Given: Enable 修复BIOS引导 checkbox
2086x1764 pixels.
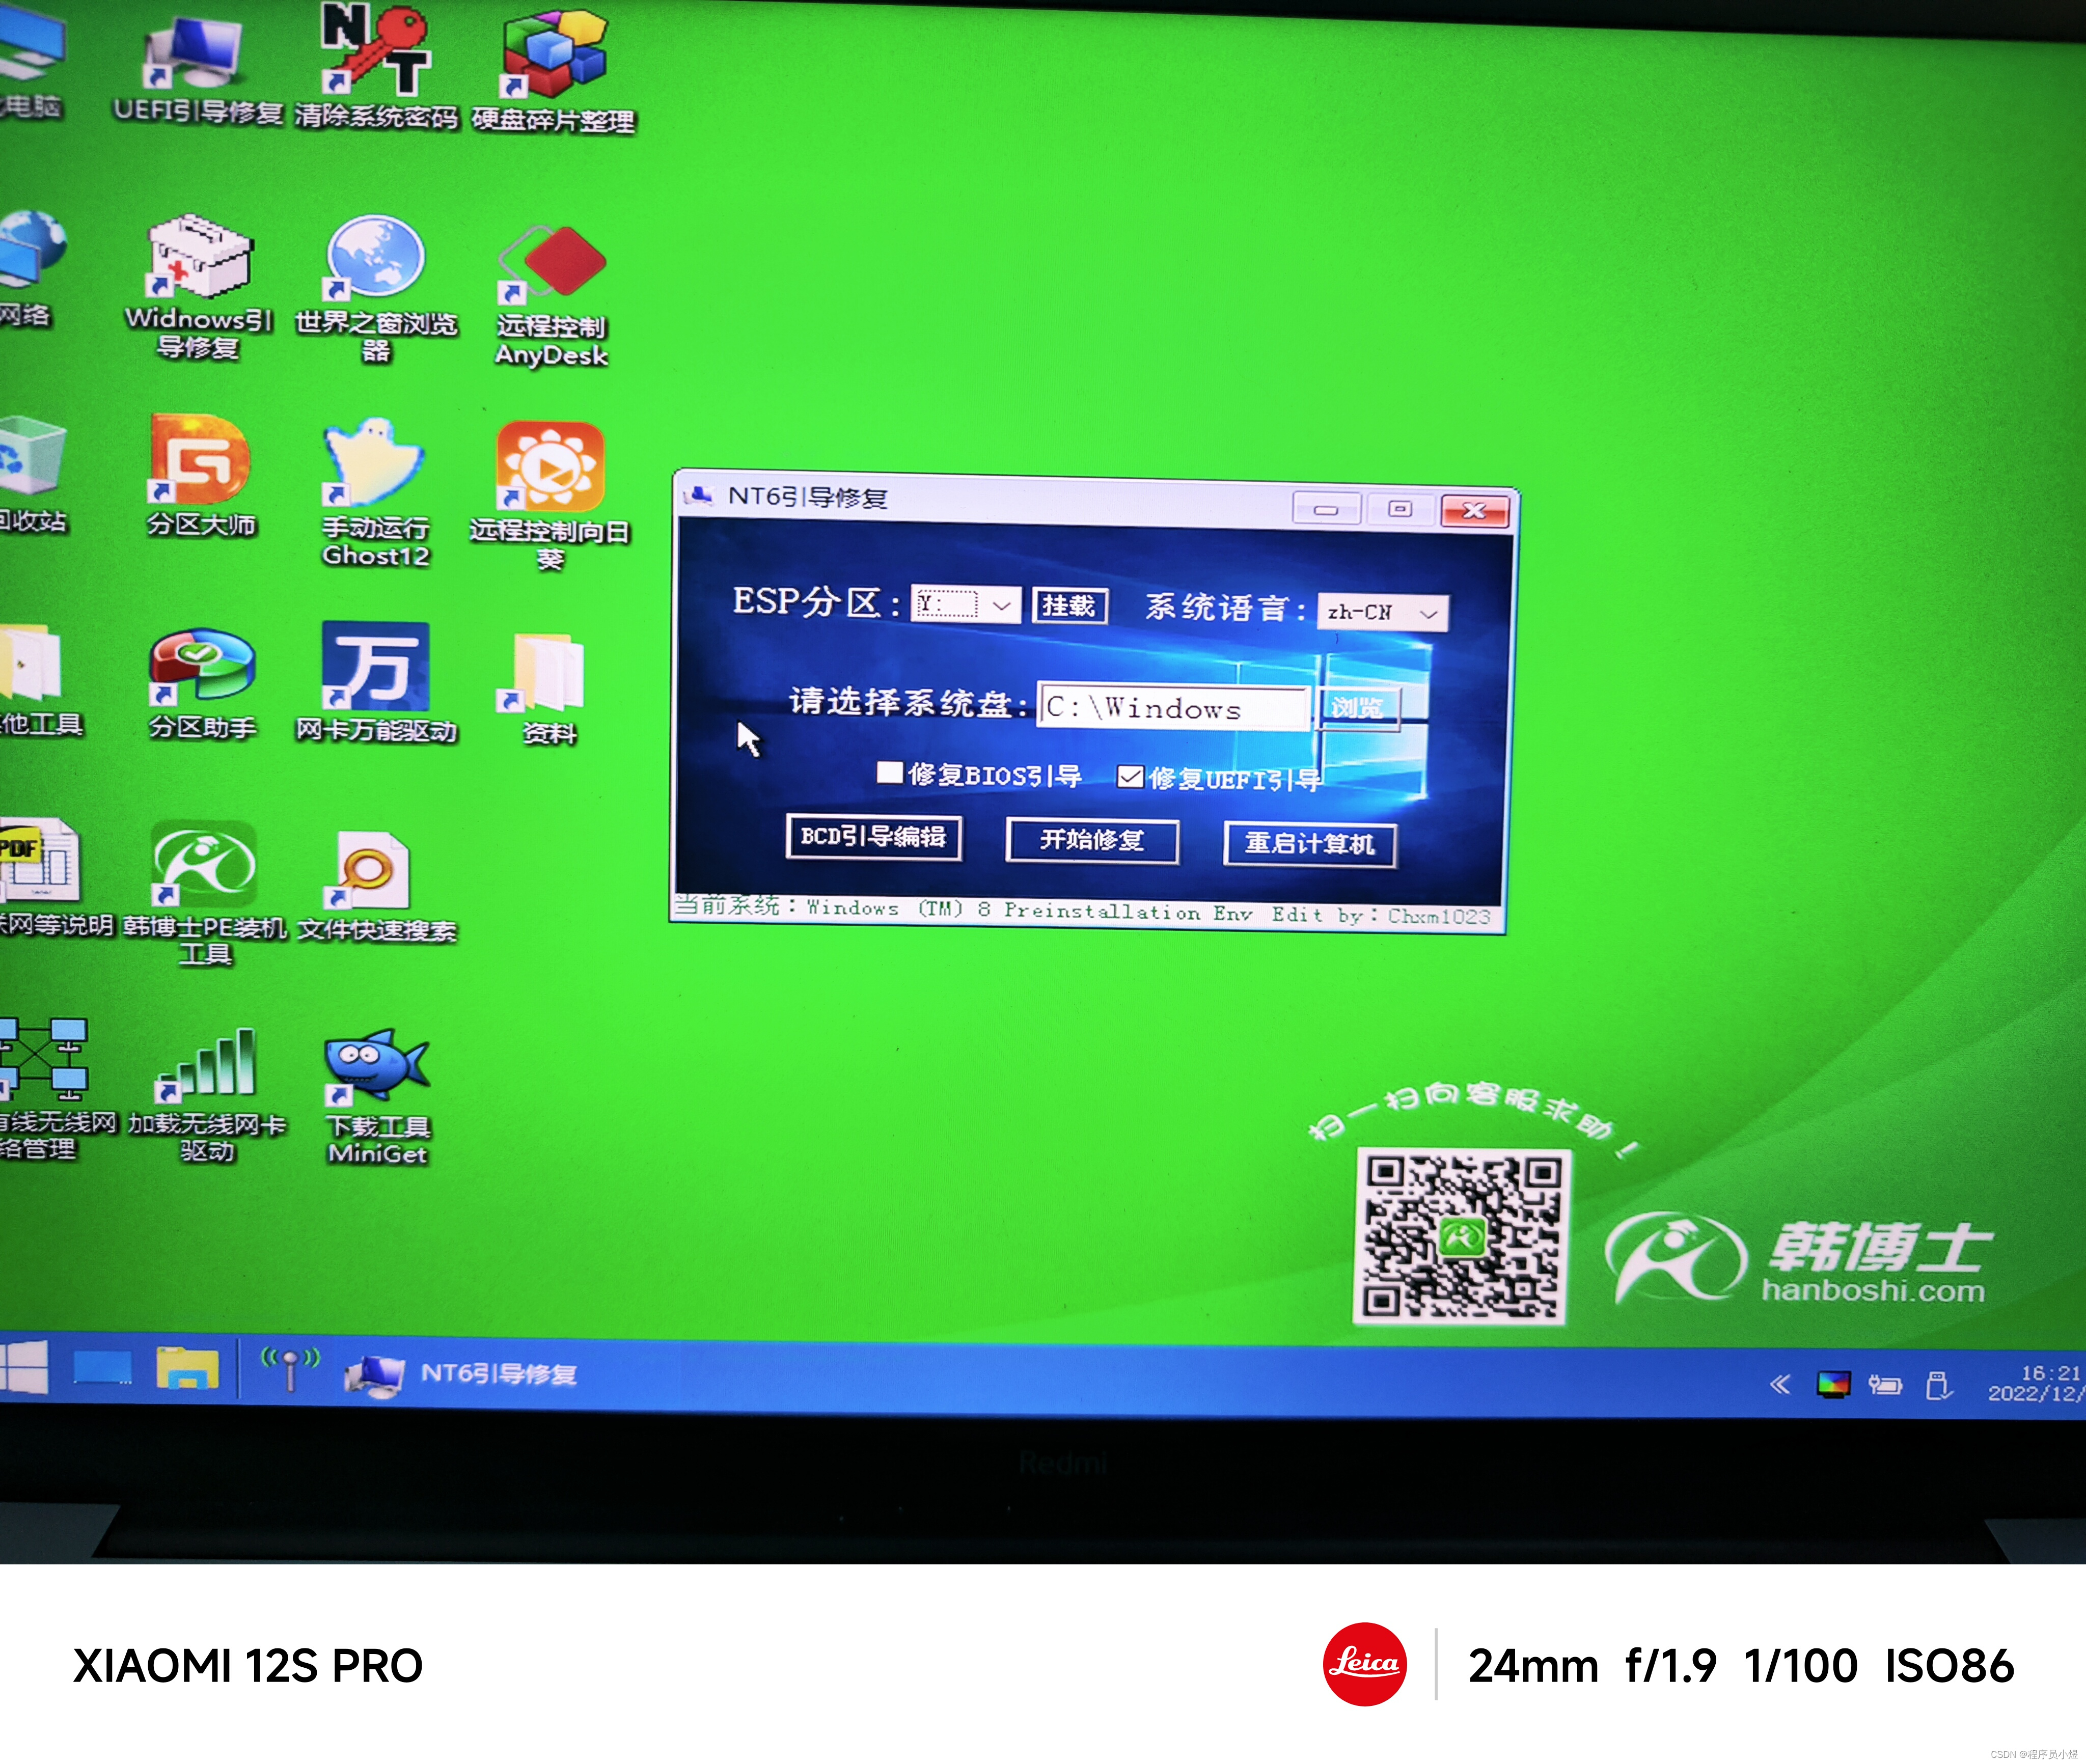Looking at the screenshot, I should click(889, 773).
